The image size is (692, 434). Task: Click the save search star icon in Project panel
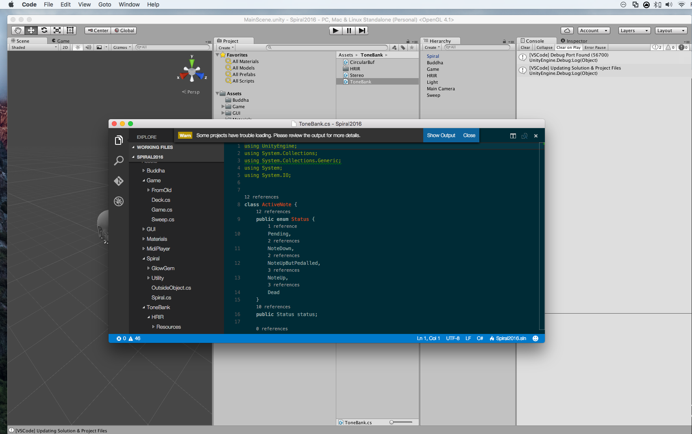click(412, 48)
